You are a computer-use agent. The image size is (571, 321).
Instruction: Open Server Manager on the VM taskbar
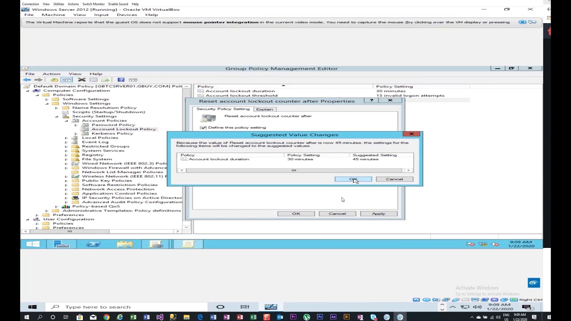pyautogui.click(x=62, y=244)
